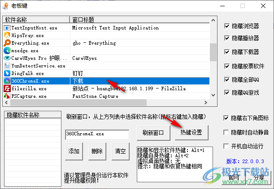Click the 老板键 app icon in title bar
This screenshot has height=189, width=274.
(x=5, y=6)
